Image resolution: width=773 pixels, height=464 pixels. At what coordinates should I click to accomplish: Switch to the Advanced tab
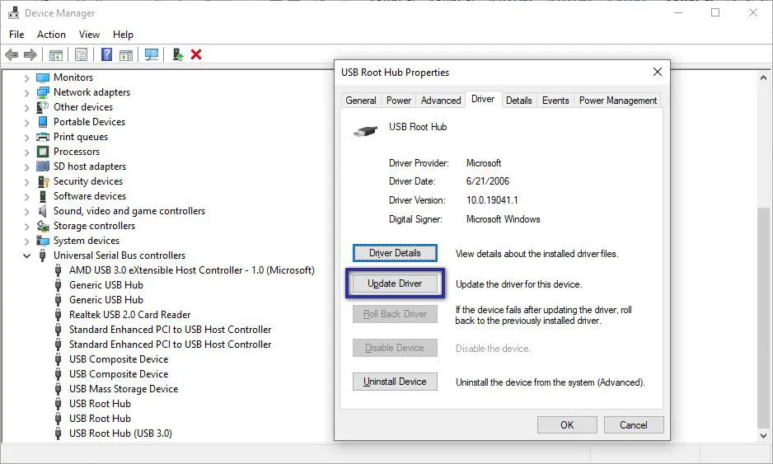point(441,100)
